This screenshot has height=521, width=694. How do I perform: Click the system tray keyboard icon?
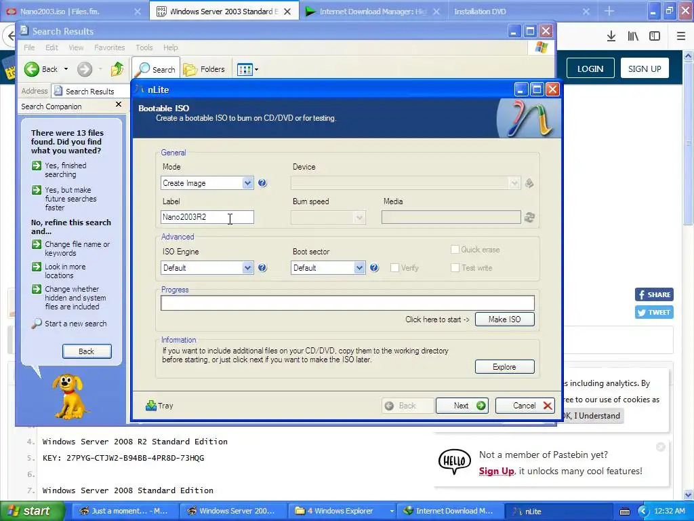[625, 512]
